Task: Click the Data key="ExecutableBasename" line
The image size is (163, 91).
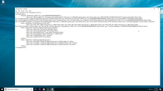Action: pyautogui.click(x=42, y=31)
